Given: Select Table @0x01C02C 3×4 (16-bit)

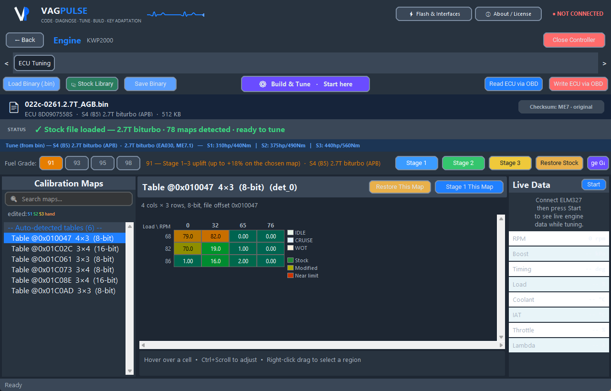Looking at the screenshot, I should (x=64, y=249).
